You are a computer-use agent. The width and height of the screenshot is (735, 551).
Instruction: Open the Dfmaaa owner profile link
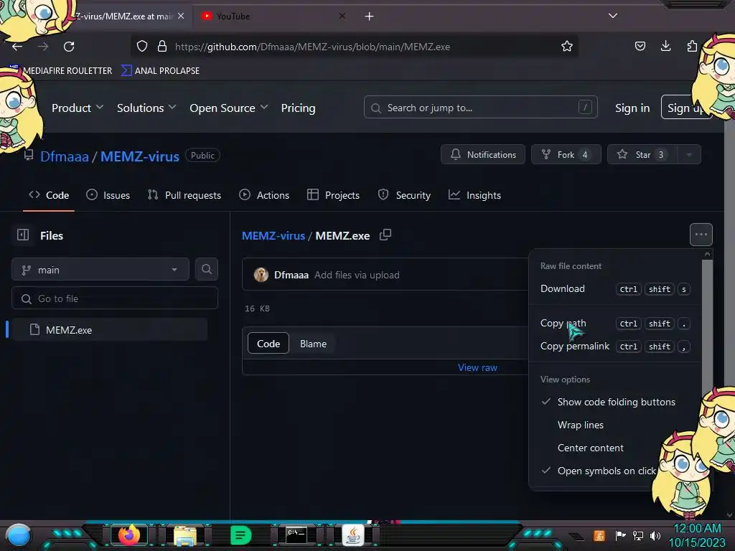[x=64, y=156]
